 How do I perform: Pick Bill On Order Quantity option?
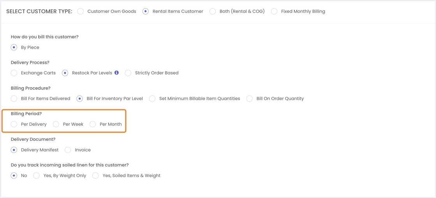tap(250, 99)
